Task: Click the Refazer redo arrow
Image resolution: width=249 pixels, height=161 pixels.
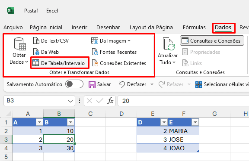Action: coord(162,84)
